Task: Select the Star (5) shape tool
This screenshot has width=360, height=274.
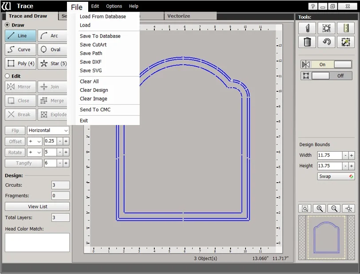Action: coord(52,63)
